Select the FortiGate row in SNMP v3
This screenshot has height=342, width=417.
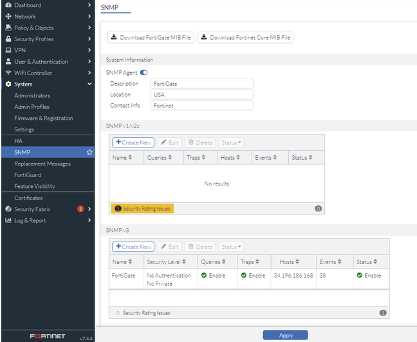pyautogui.click(x=249, y=279)
